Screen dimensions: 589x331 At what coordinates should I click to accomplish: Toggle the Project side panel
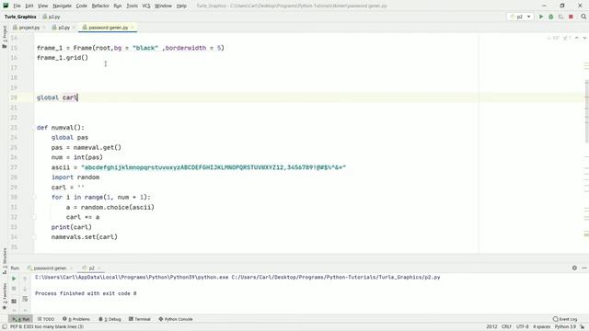[5, 37]
